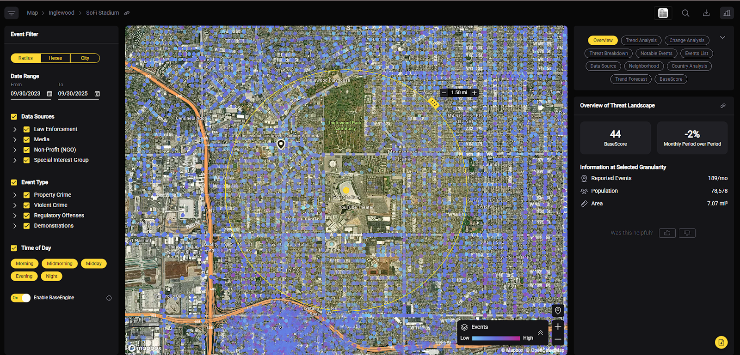The width and height of the screenshot is (740, 355).
Task: Click the map locate pin button
Action: point(558,311)
